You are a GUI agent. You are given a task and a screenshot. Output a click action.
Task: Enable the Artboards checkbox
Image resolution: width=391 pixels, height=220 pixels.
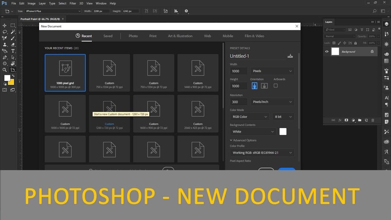click(x=276, y=86)
